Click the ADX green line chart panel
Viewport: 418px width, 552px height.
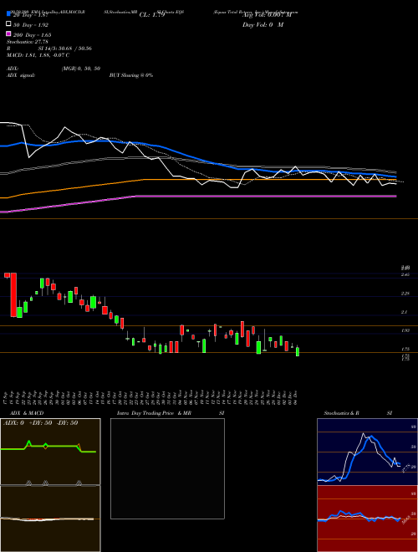[x=50, y=452]
